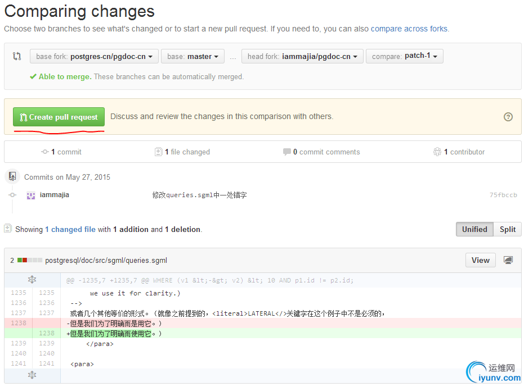Click the help question mark icon
The width and height of the screenshot is (524, 387).
click(x=508, y=117)
